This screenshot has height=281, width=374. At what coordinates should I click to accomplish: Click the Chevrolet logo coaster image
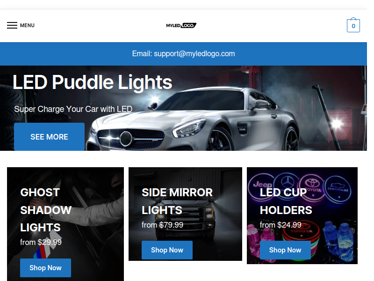click(x=338, y=189)
